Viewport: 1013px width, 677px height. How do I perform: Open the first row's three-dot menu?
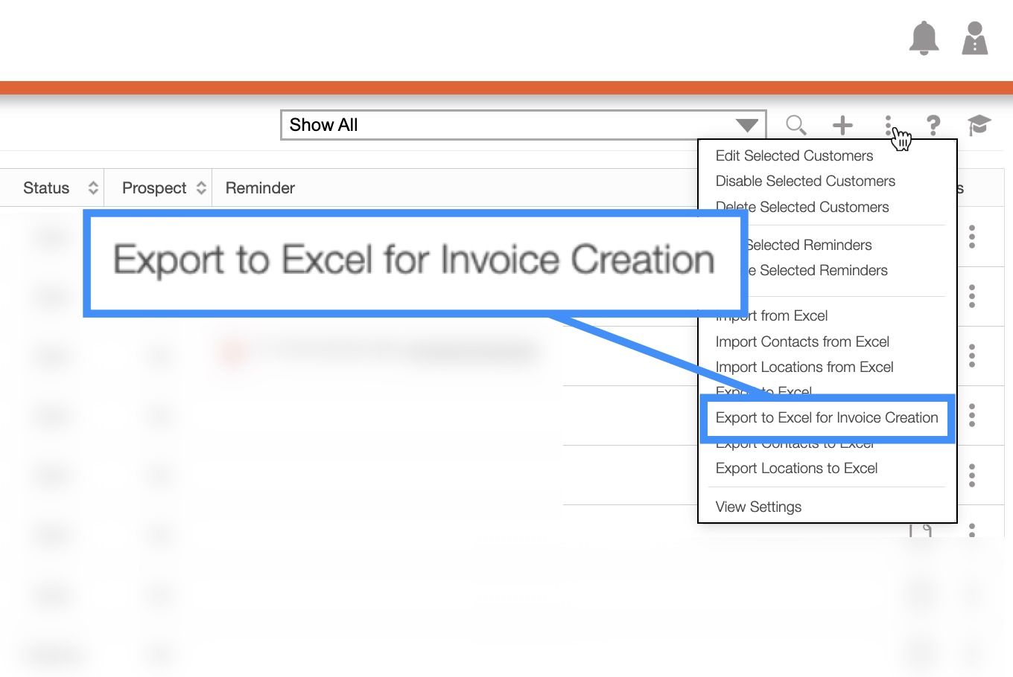click(972, 237)
